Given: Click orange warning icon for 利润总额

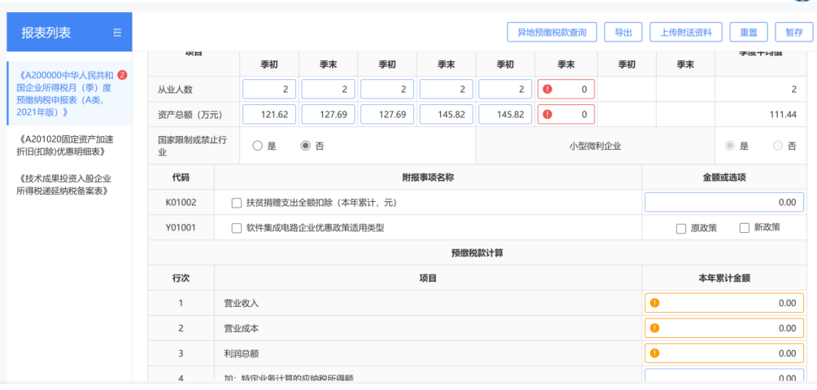Looking at the screenshot, I should pyautogui.click(x=654, y=353).
